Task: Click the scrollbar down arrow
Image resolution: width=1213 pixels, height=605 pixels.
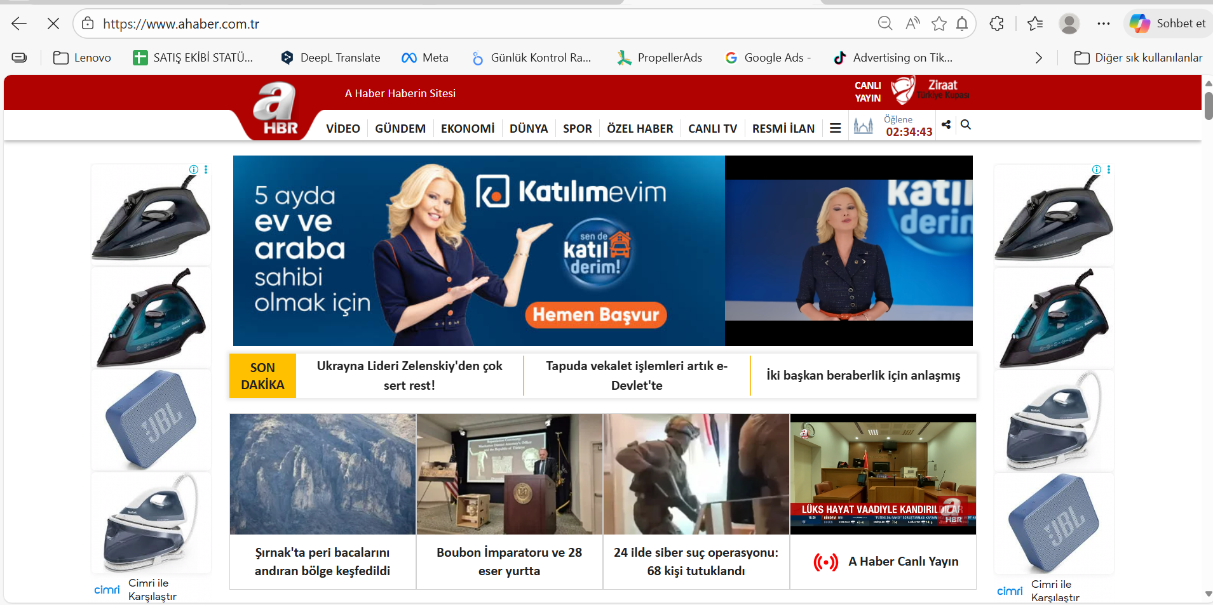Action: [1208, 594]
